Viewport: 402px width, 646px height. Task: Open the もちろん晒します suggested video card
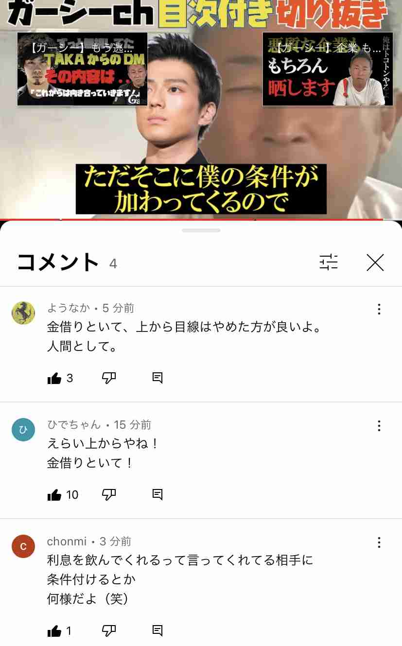328,69
